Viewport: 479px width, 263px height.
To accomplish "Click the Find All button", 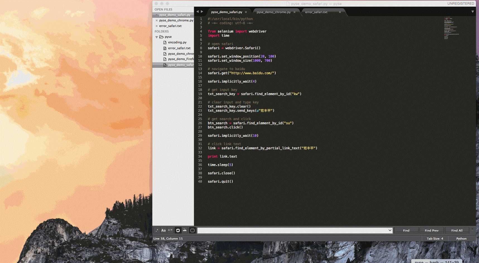I will click(457, 230).
